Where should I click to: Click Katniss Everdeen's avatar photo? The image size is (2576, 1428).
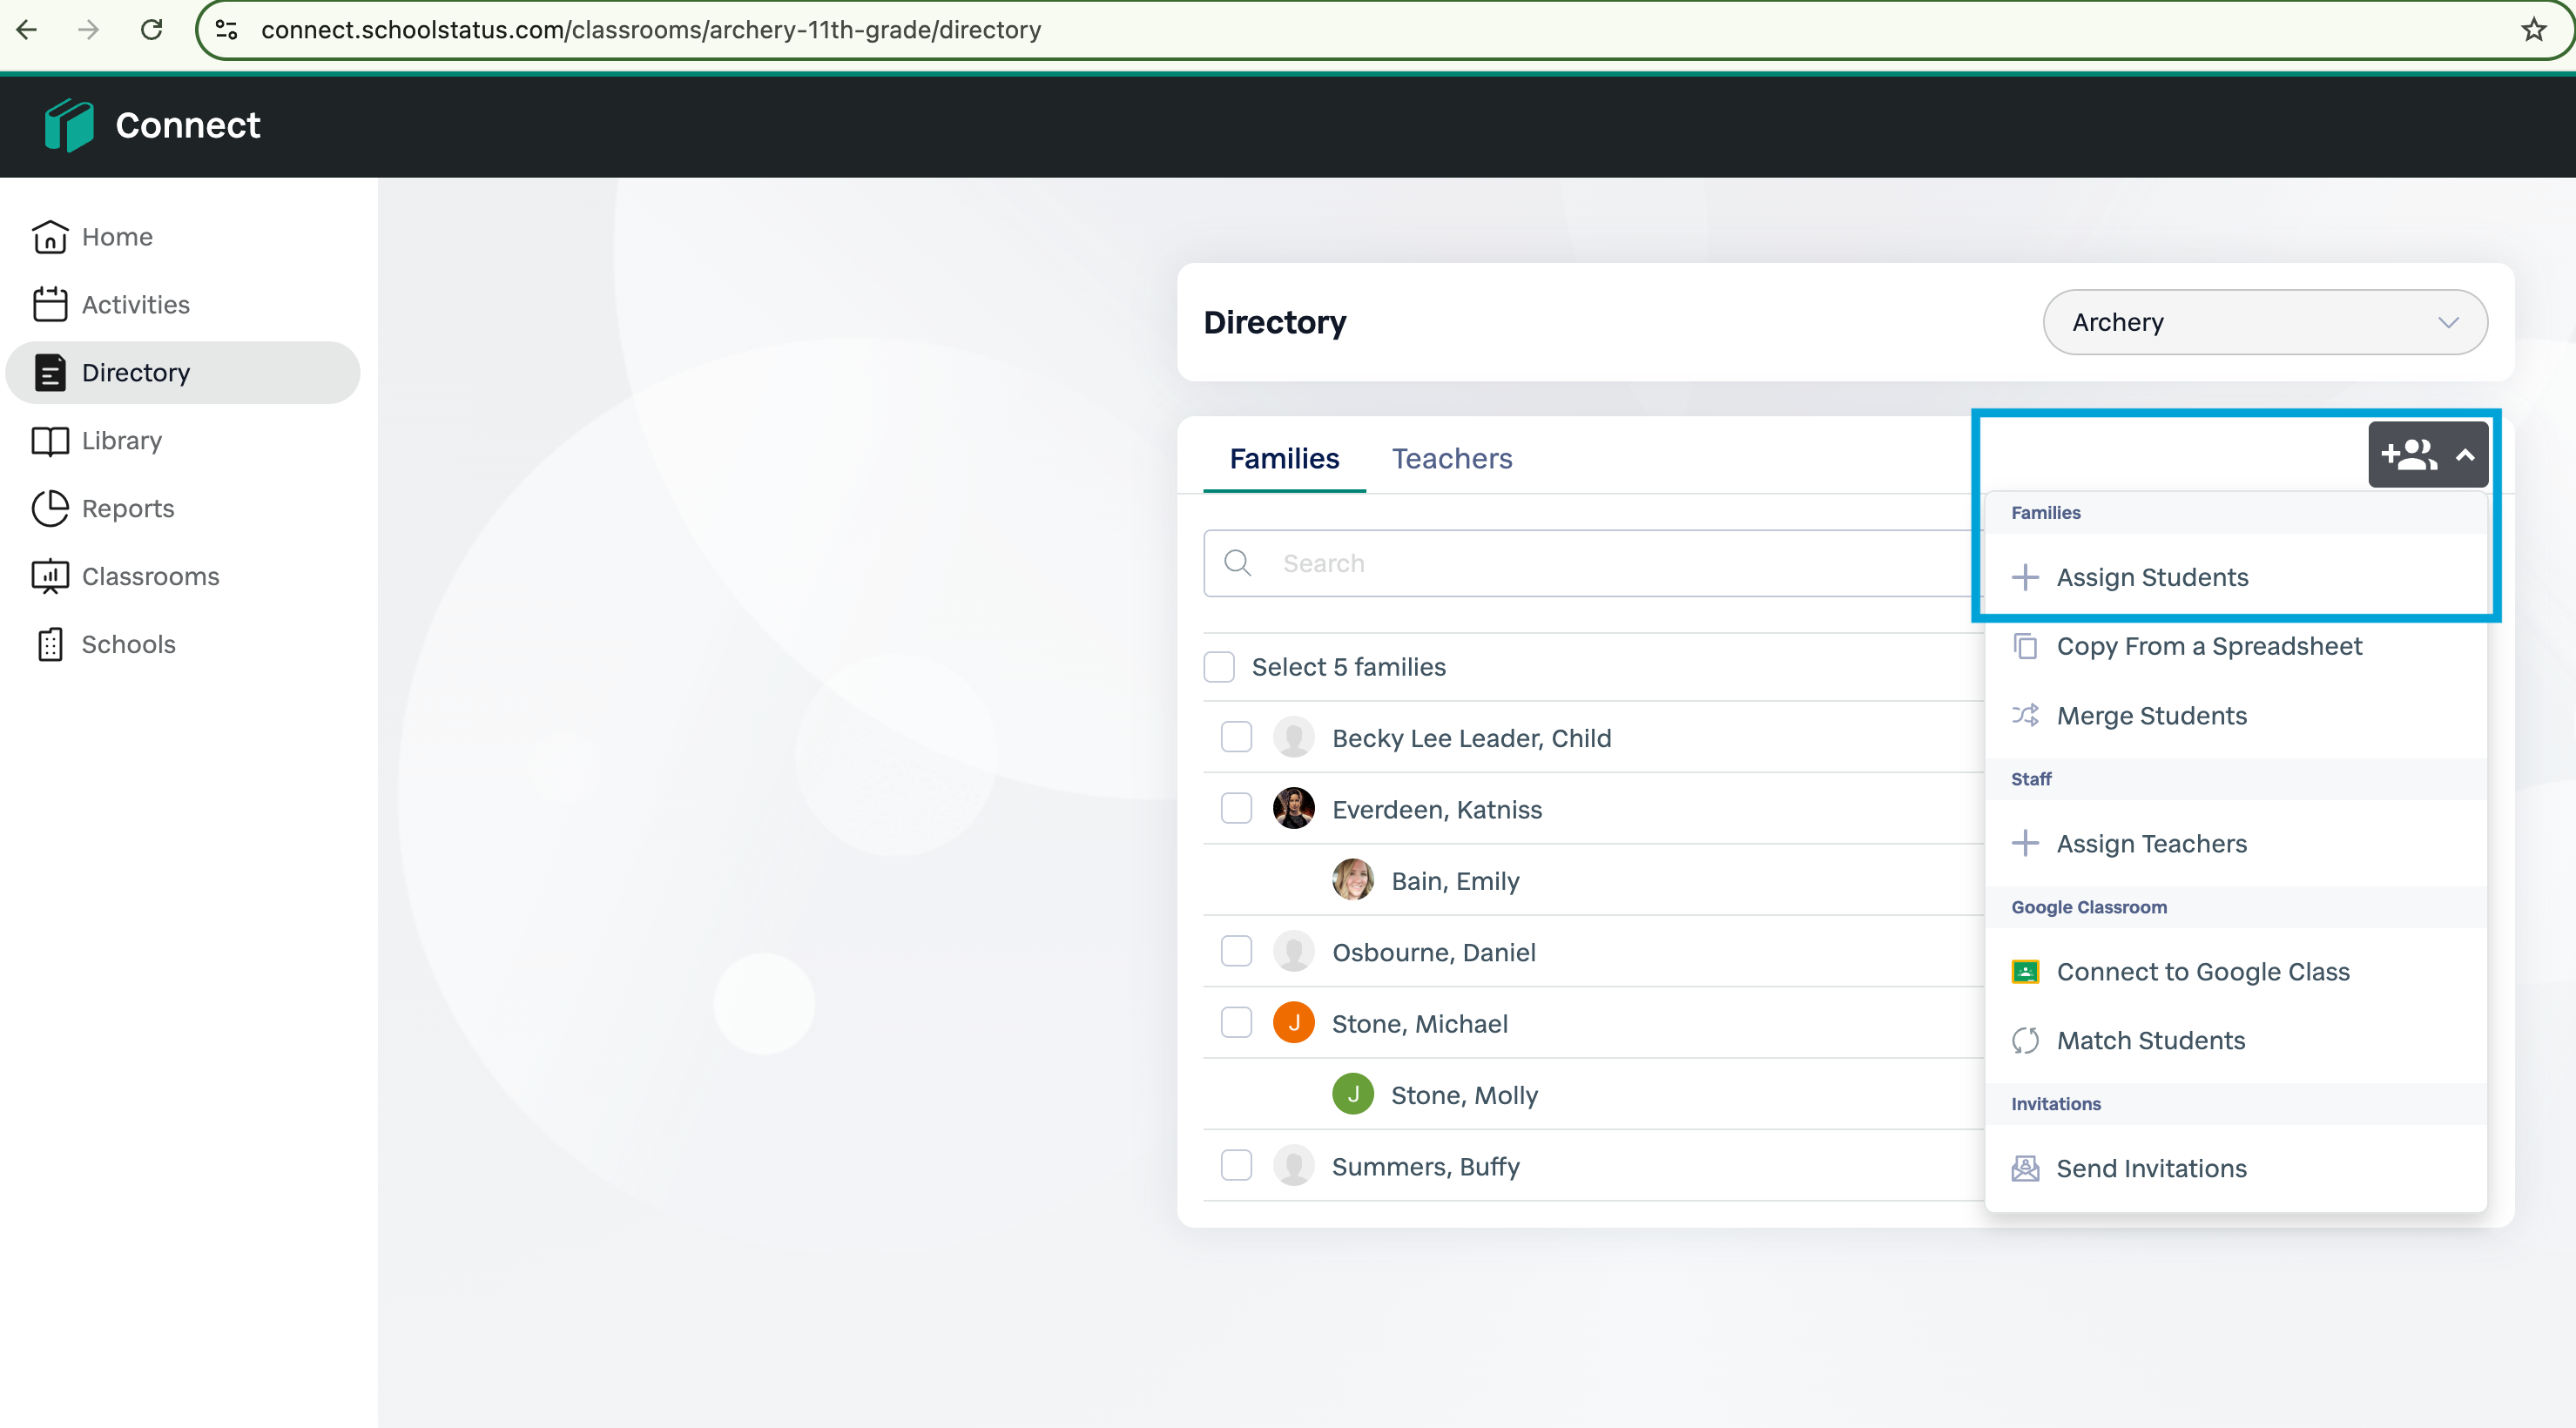pyautogui.click(x=1293, y=809)
